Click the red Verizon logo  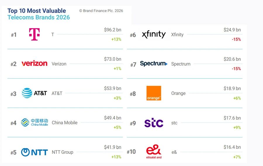click(x=34, y=64)
